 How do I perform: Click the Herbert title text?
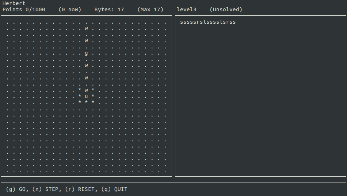[14, 3]
